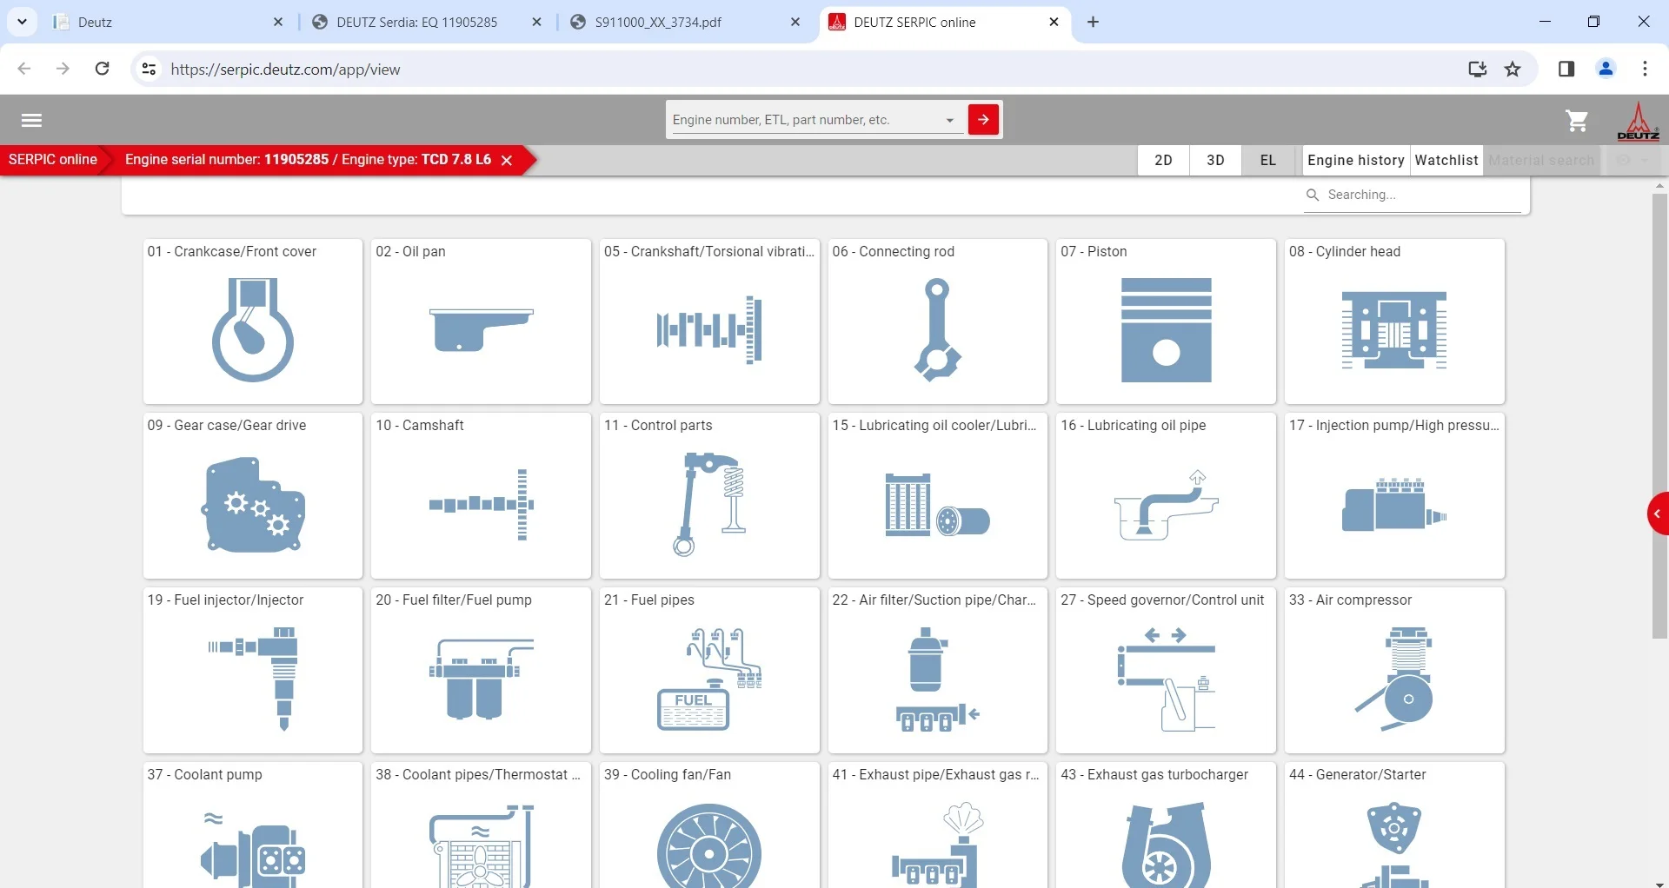
Task: Open the 09 - Gear case/Gear drive tile
Action: pyautogui.click(x=252, y=496)
